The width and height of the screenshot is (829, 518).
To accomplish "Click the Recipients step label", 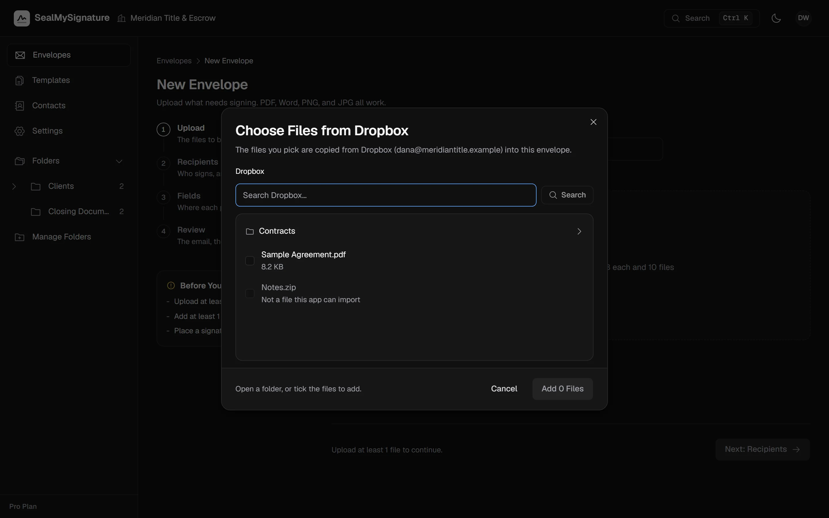I will (x=198, y=162).
